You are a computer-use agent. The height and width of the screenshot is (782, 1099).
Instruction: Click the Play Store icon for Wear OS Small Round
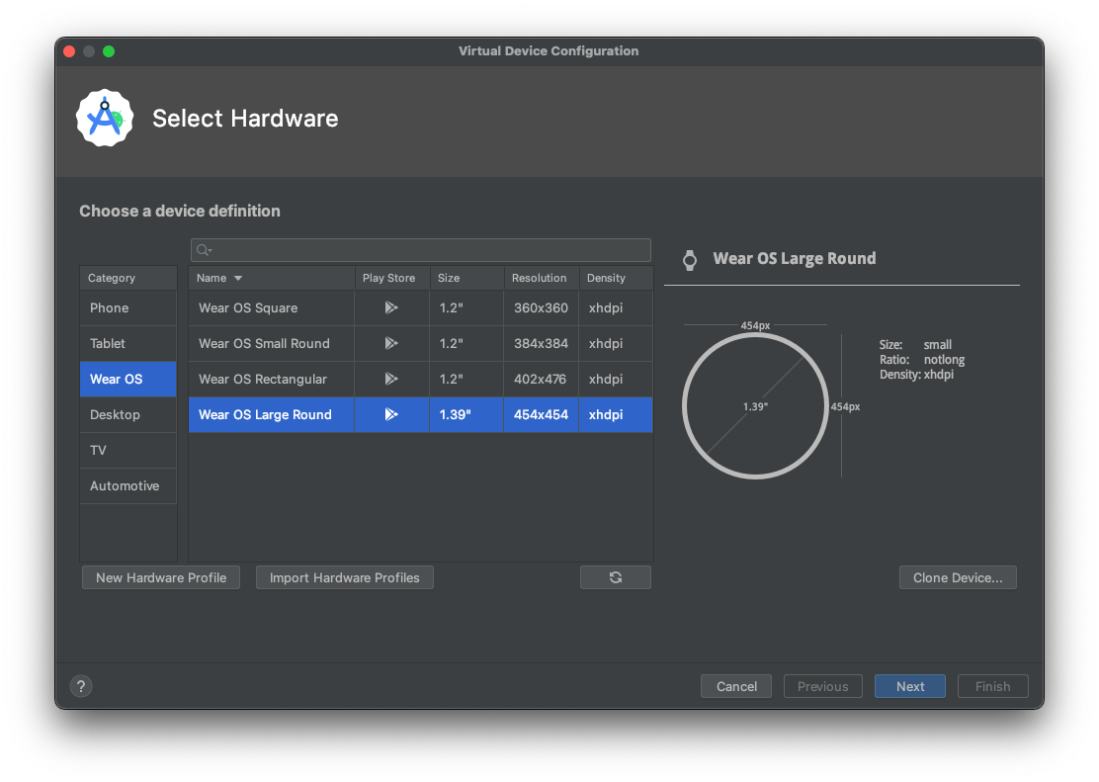[391, 344]
